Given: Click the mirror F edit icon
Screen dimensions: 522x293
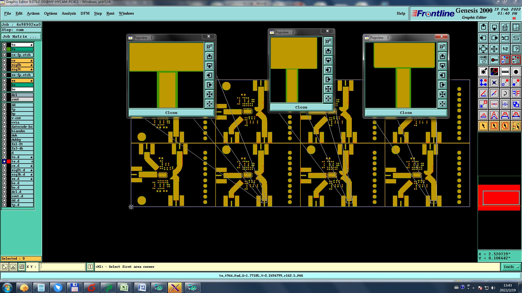Looking at the screenshot, I should pyautogui.click(x=516, y=94).
